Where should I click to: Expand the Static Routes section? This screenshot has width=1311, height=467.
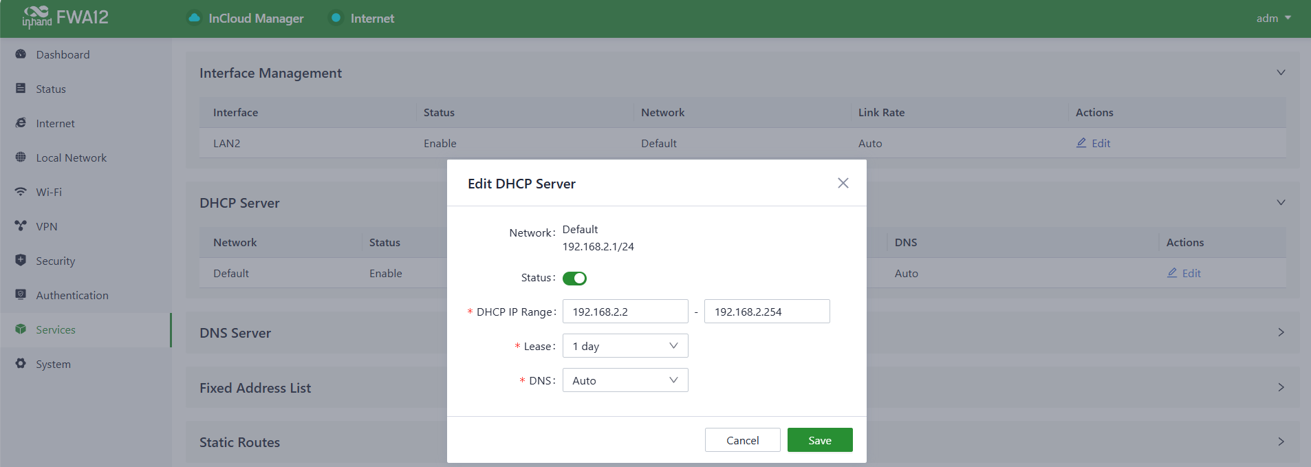point(1280,442)
